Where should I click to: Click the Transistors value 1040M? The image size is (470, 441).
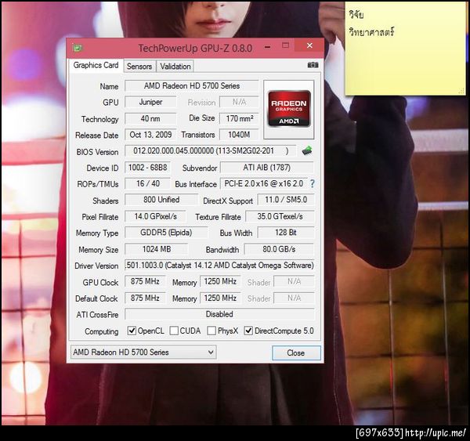[239, 135]
